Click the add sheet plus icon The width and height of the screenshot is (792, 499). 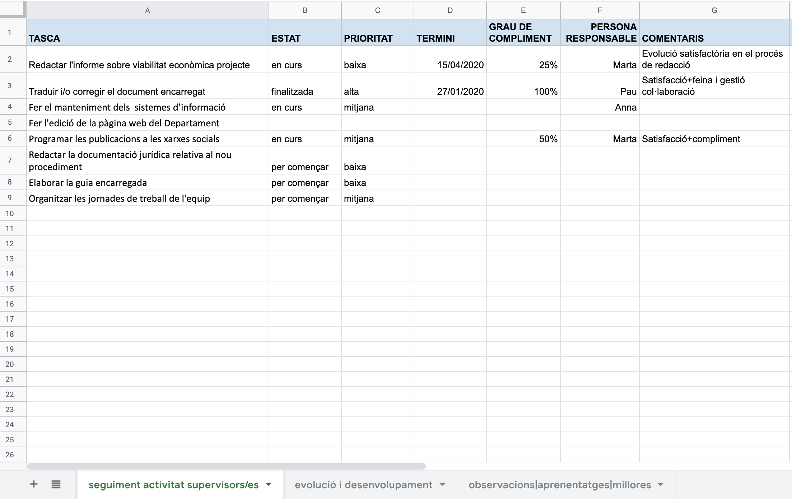click(34, 484)
